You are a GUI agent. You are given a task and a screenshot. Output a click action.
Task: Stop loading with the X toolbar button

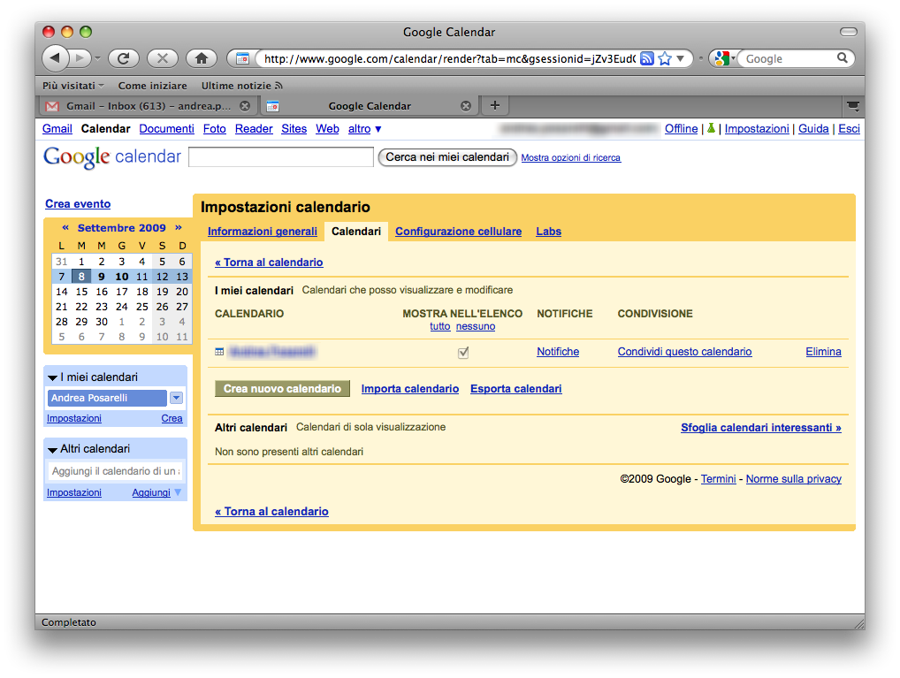click(163, 58)
